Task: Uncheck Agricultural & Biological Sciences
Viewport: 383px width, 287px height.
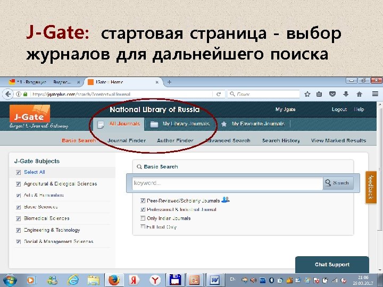Action: pos(18,184)
